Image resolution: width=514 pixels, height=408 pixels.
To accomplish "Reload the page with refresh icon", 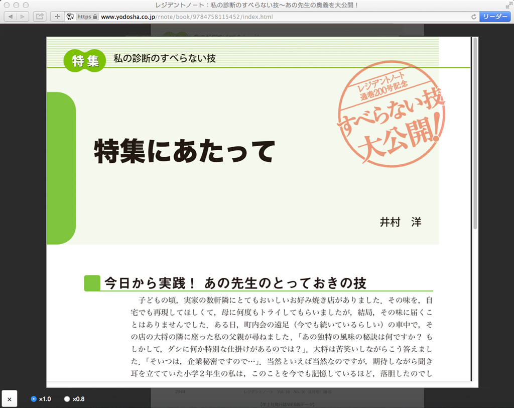I will click(x=474, y=17).
